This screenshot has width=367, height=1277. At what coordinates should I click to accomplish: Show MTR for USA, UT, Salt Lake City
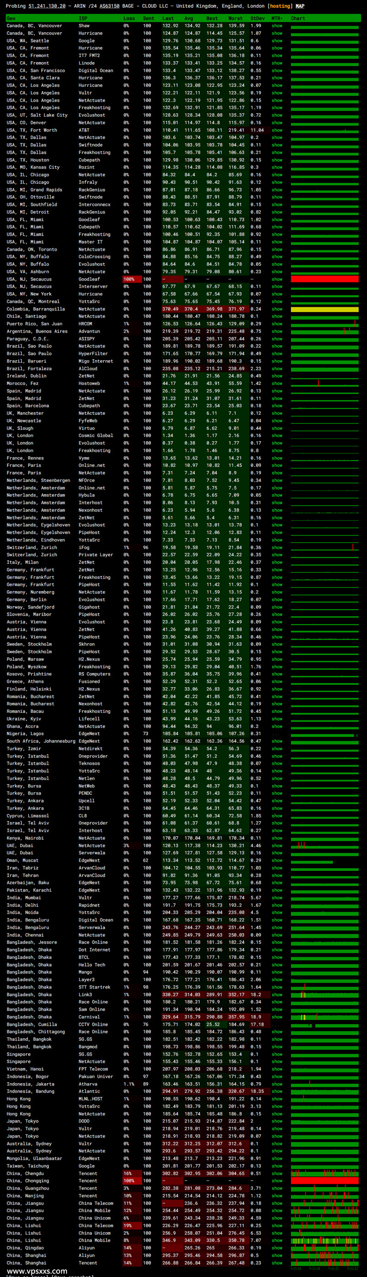pyautogui.click(x=277, y=115)
